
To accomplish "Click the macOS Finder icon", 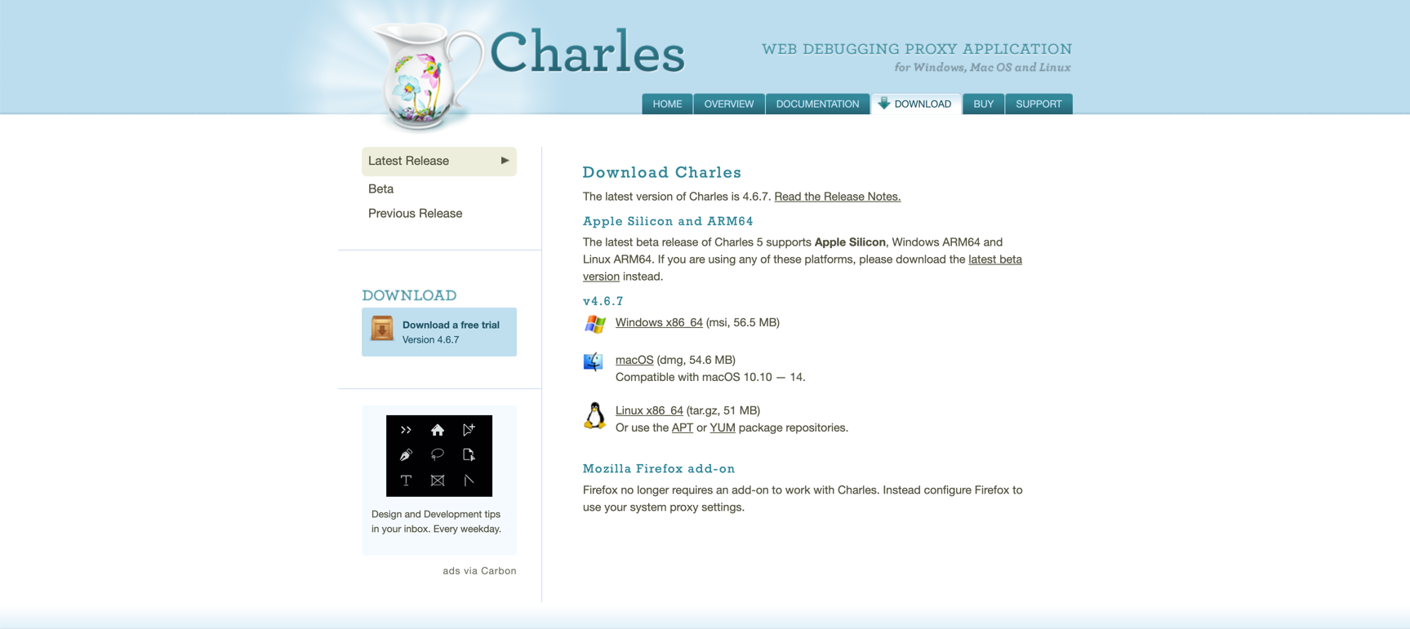I will [x=594, y=361].
